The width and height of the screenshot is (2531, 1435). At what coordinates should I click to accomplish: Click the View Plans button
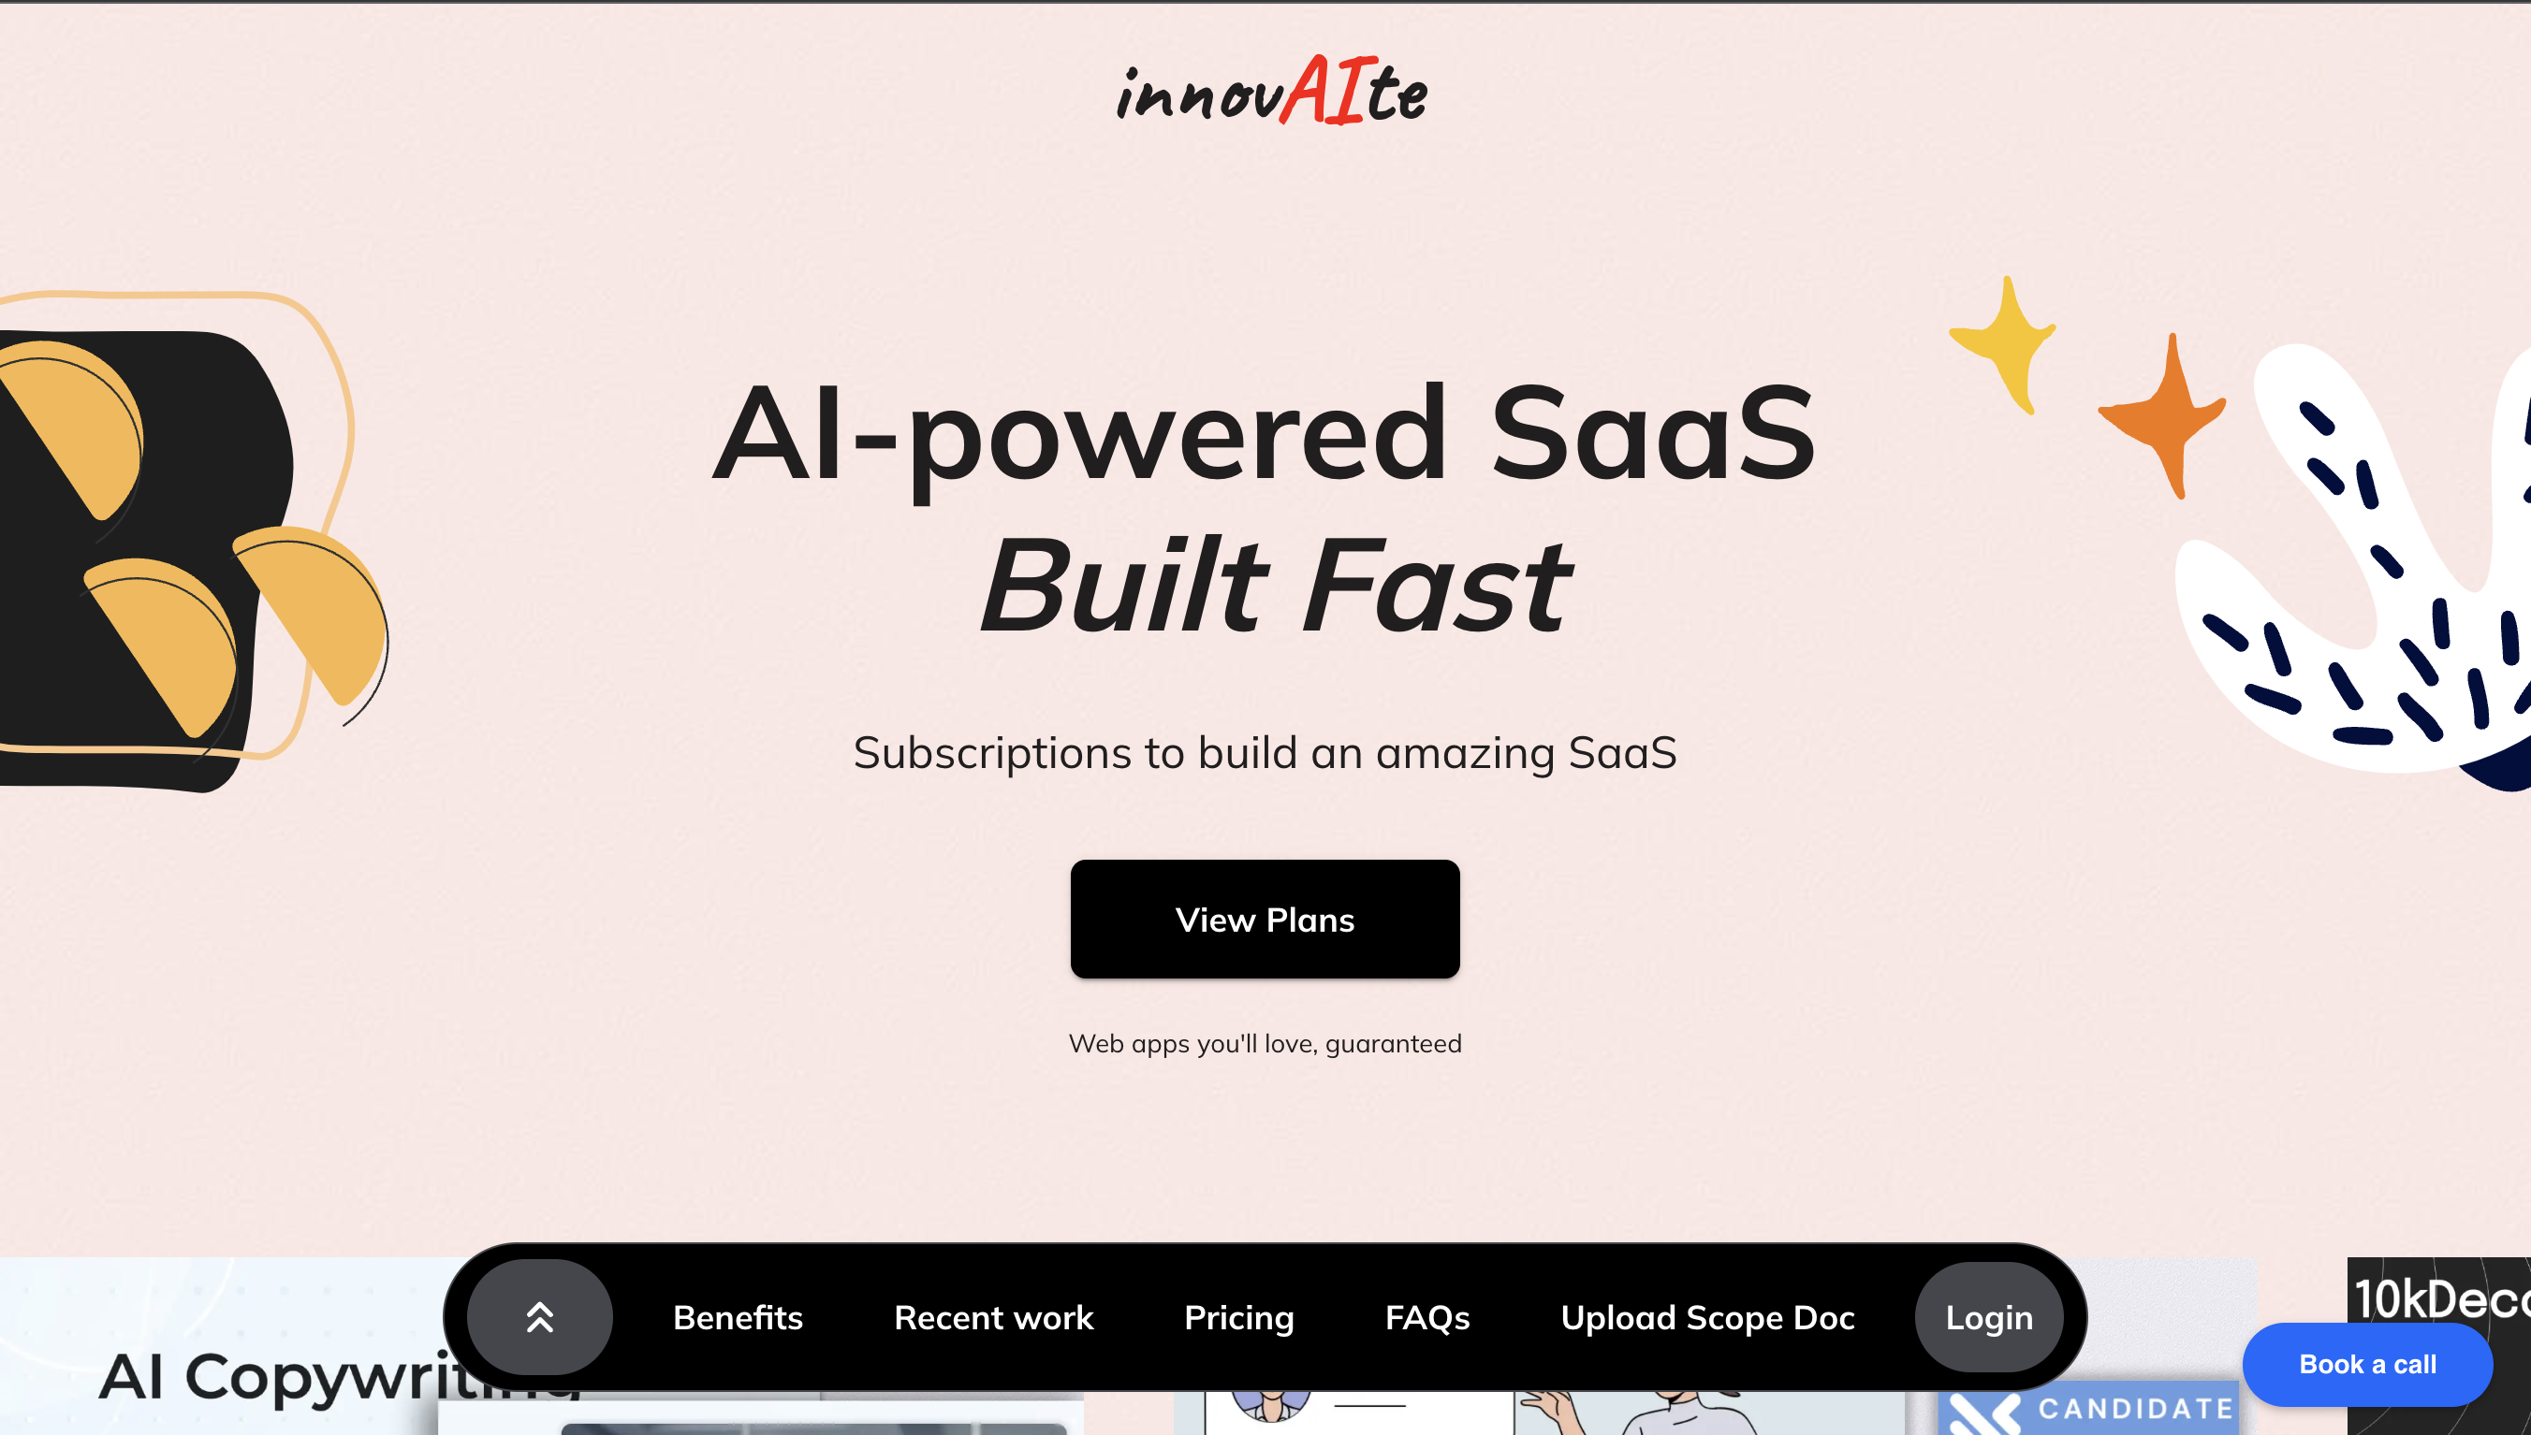pos(1265,919)
